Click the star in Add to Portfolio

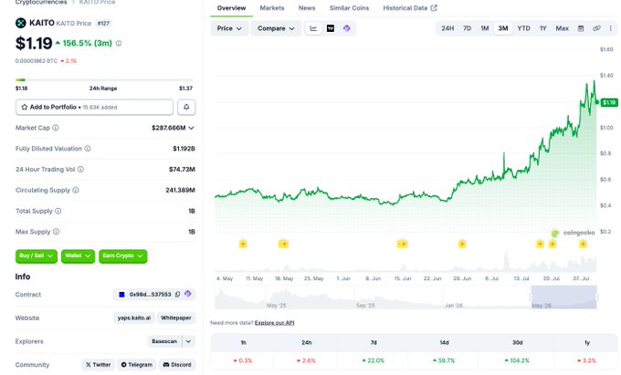[x=24, y=107]
